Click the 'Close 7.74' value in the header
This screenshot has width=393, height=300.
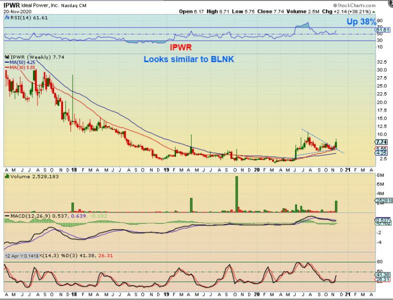tap(271, 12)
